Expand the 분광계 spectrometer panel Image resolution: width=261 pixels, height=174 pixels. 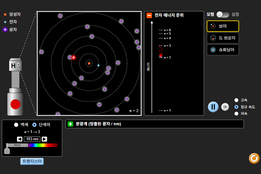click(x=70, y=124)
